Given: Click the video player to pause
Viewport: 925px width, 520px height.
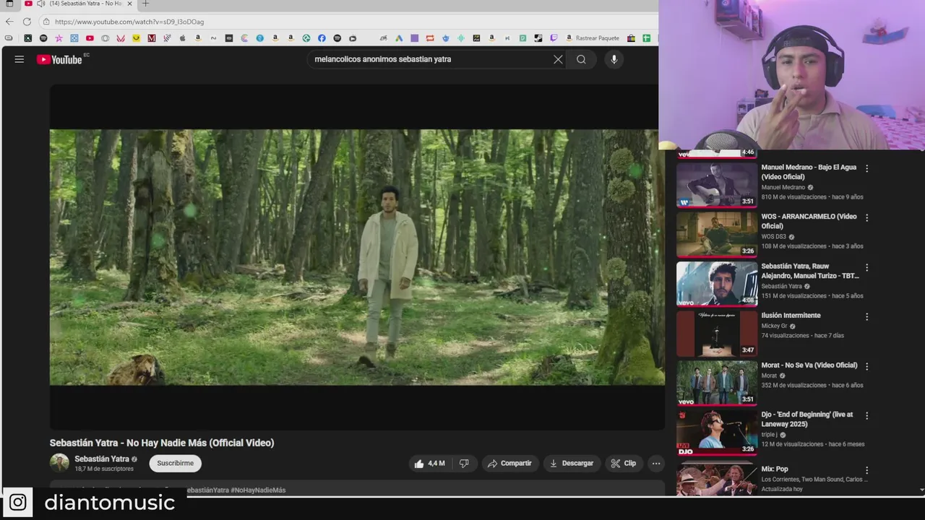Looking at the screenshot, I should point(357,257).
